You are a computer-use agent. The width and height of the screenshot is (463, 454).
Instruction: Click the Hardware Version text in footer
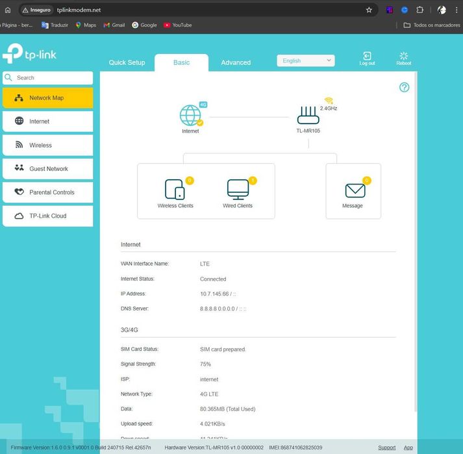pos(214,448)
